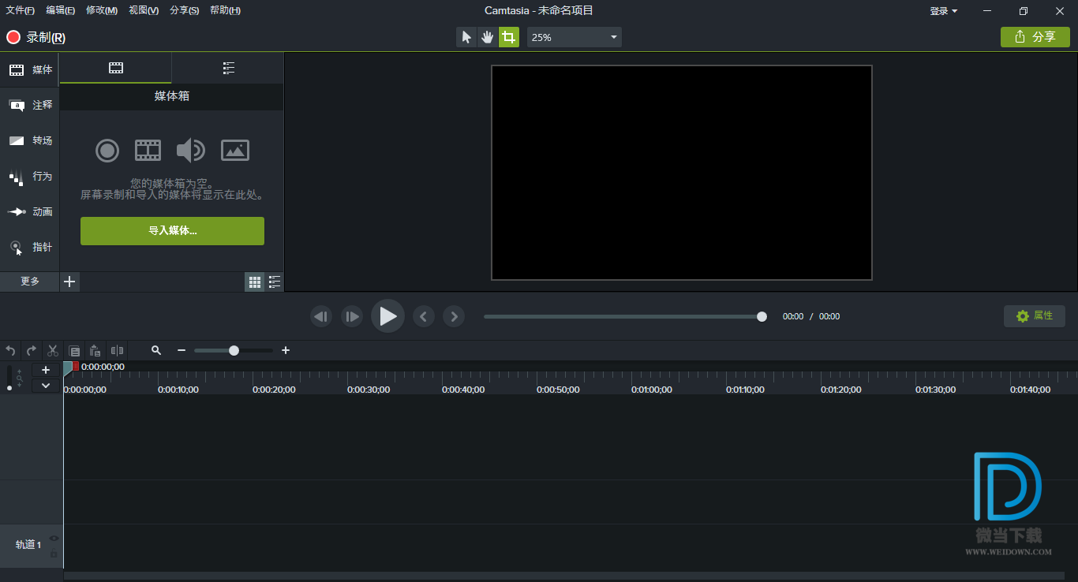The image size is (1078, 582).
Task: Click the red playhead out-point handle
Action: [75, 366]
